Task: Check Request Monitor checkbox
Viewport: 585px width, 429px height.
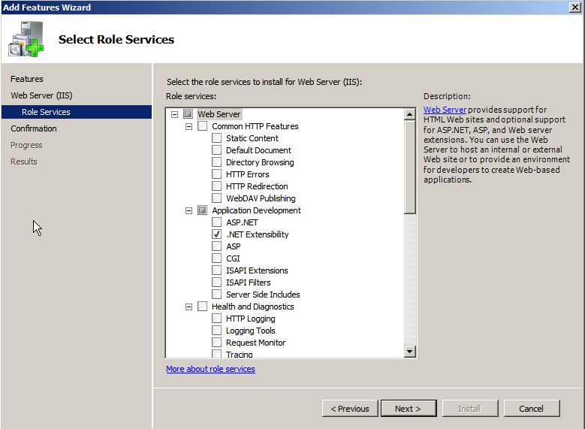Action: 216,343
